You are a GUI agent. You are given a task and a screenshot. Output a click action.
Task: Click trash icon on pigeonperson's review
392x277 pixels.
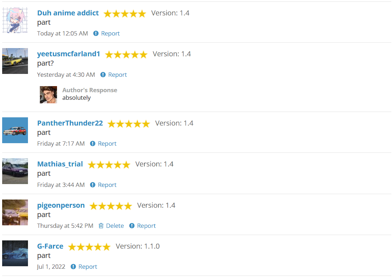click(x=101, y=226)
